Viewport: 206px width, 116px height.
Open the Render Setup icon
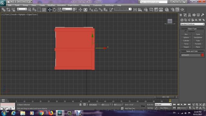coord(173,10)
